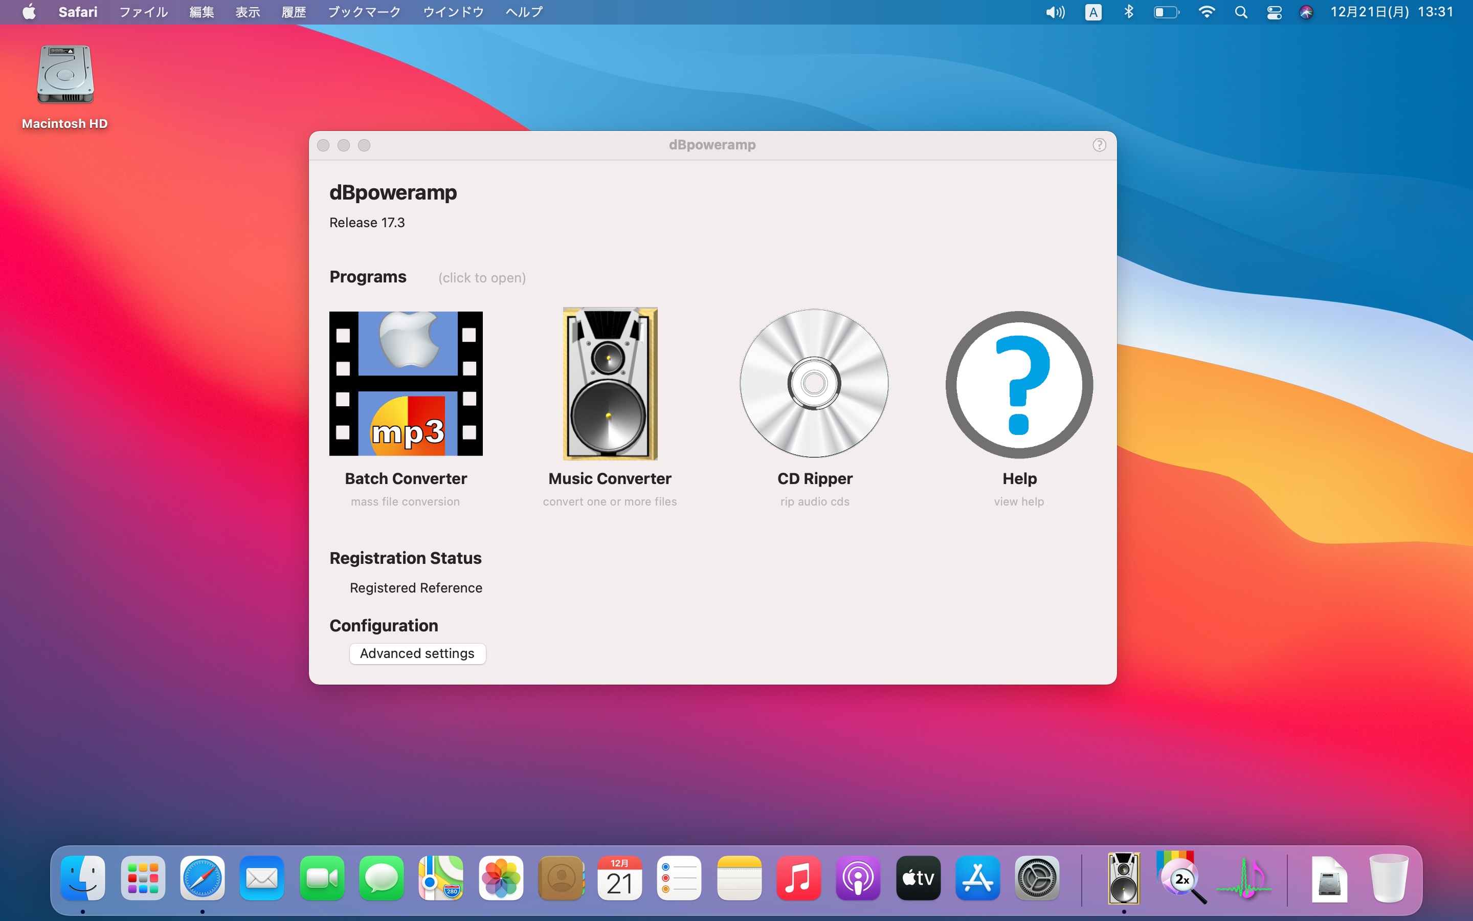This screenshot has height=921, width=1473.
Task: Toggle the input source A indicator
Action: tap(1093, 12)
